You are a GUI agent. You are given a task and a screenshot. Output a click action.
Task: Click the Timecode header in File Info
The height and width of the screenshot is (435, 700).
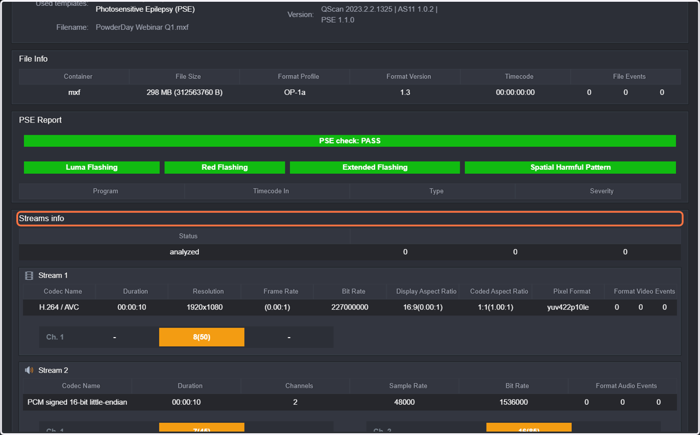519,76
